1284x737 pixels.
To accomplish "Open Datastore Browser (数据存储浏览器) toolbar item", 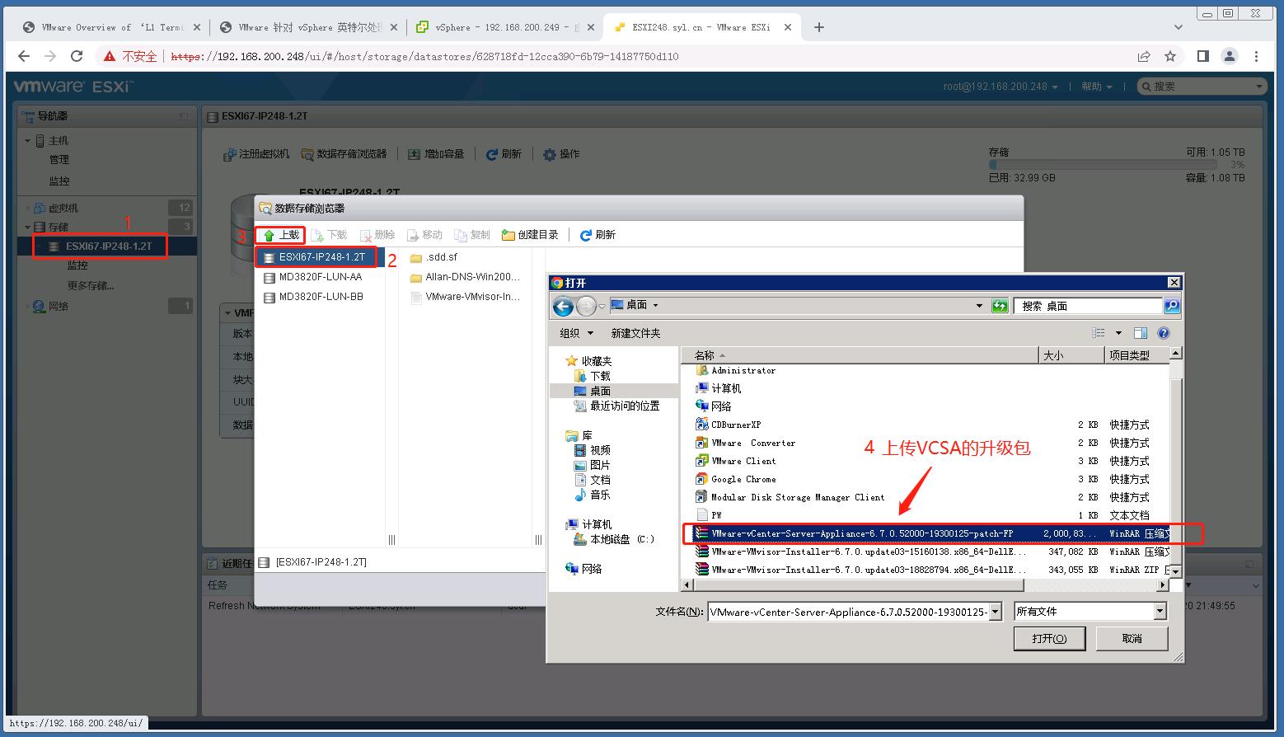I will (344, 154).
